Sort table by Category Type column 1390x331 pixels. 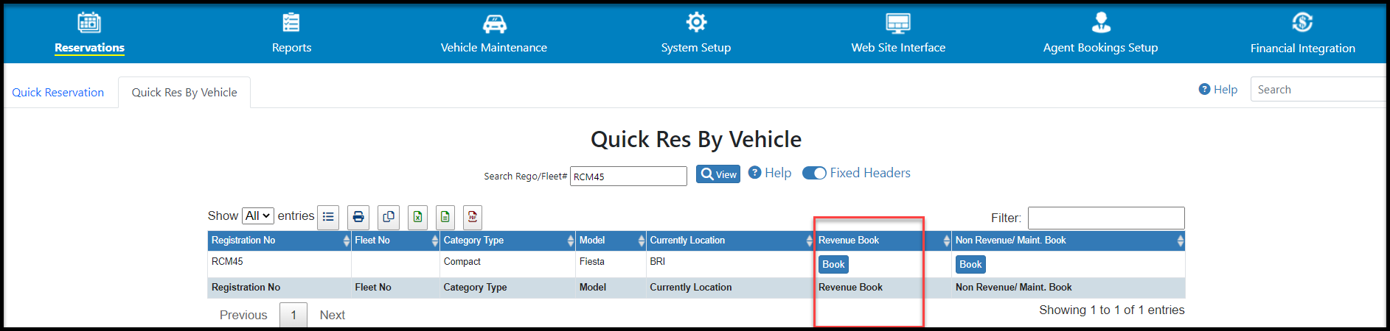coord(507,241)
